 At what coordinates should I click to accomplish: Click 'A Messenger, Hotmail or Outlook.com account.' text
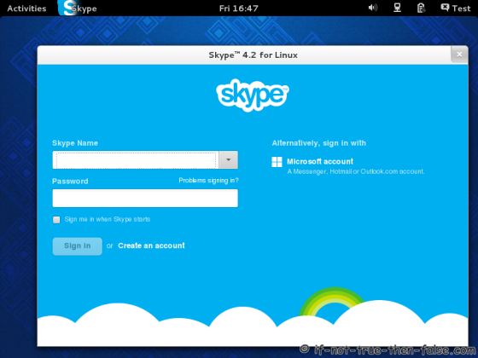point(356,171)
